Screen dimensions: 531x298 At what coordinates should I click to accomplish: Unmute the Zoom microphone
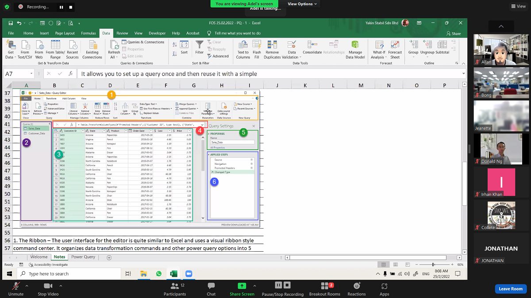click(16, 289)
